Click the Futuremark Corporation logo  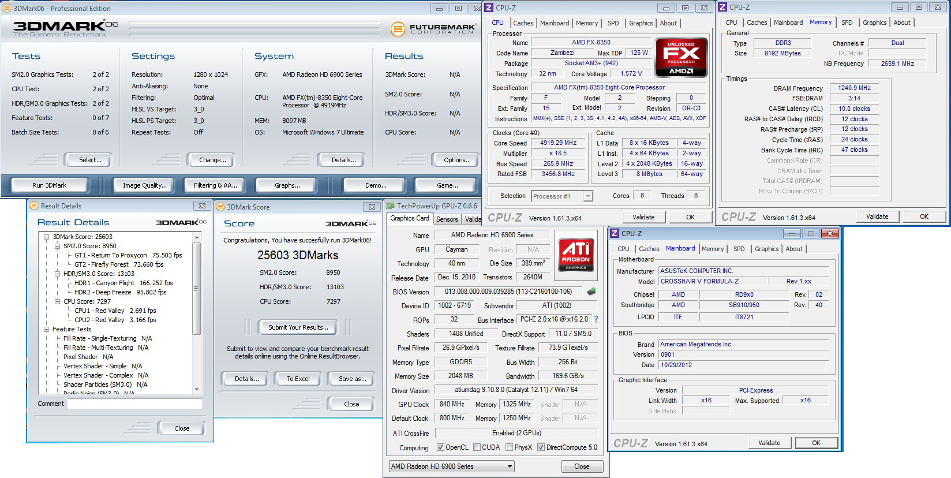433,29
